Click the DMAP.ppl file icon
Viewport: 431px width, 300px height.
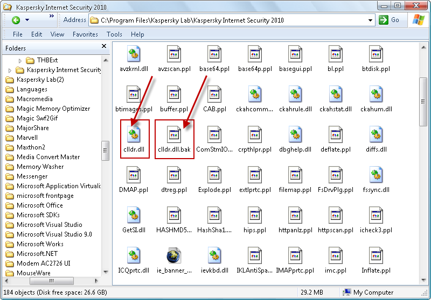tap(134, 175)
